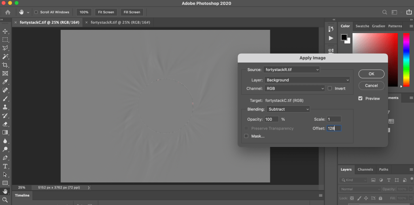The width and height of the screenshot is (414, 205).
Task: Select the Eyedropper tool
Action: [5, 82]
